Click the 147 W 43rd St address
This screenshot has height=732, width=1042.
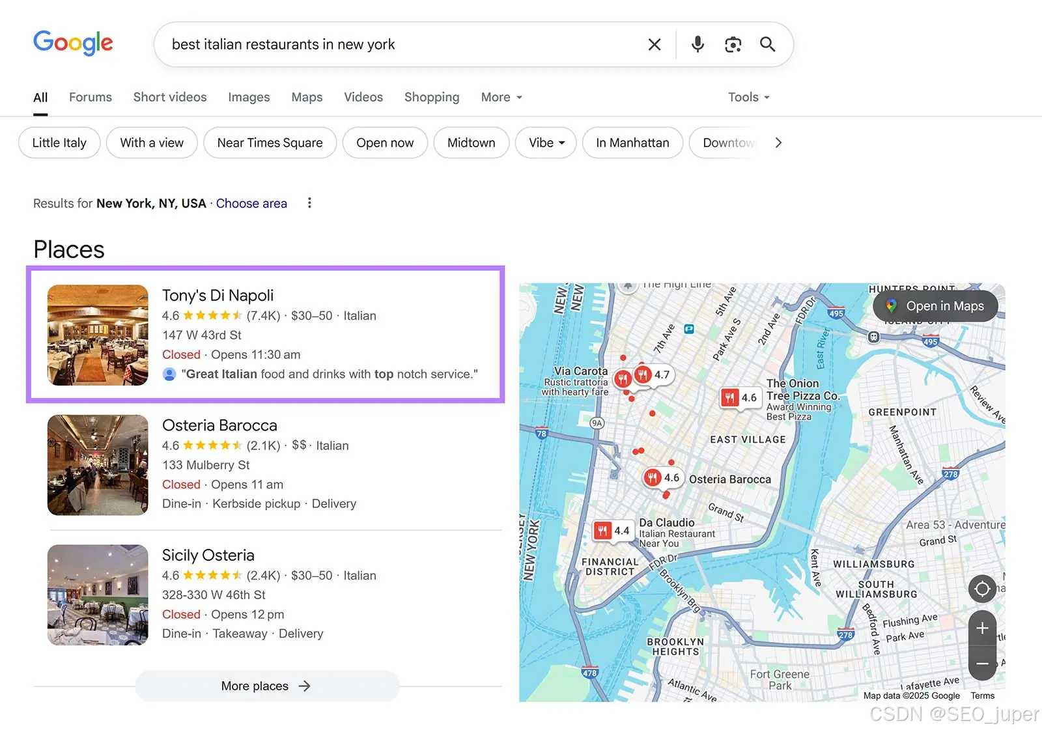coord(202,335)
